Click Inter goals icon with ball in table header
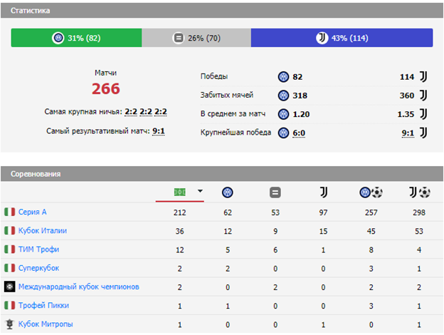This screenshot has height=335, width=444. [x=370, y=192]
